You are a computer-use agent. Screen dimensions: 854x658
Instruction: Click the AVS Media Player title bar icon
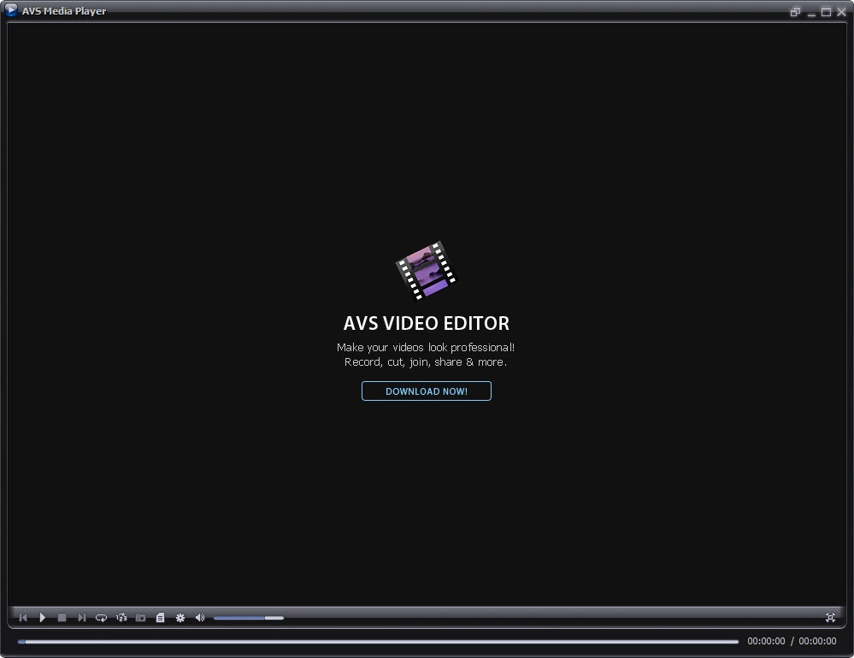(x=11, y=11)
